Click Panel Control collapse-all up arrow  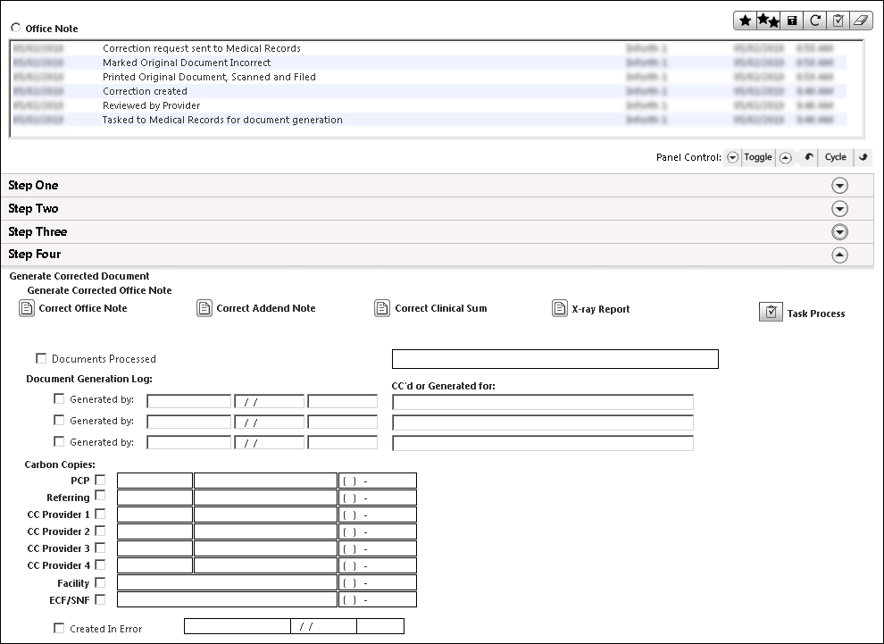[786, 157]
